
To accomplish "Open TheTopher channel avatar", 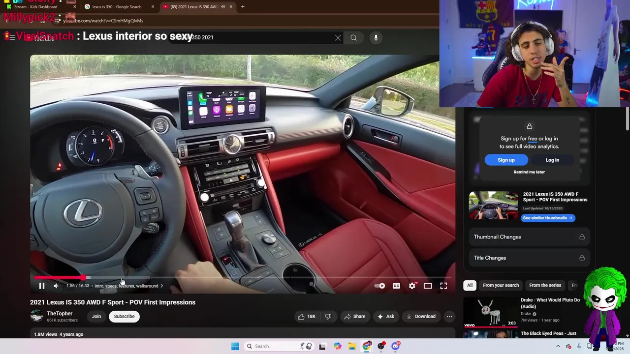I will [x=37, y=316].
